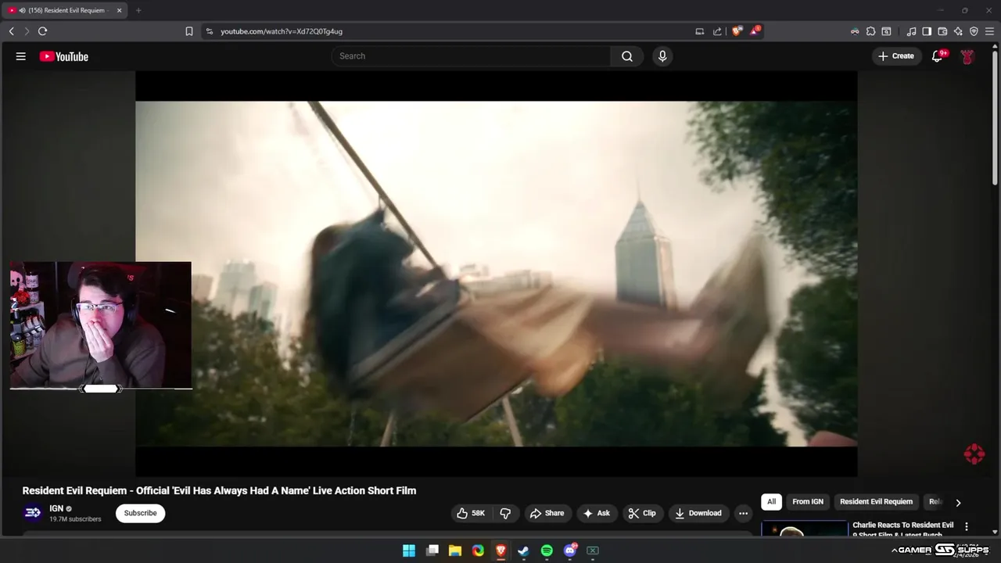
Task: Open Brave Shields panel
Action: pyautogui.click(x=737, y=31)
